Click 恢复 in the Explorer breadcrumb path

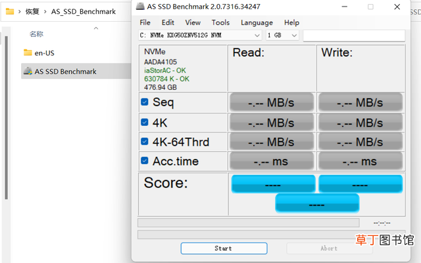tap(32, 12)
